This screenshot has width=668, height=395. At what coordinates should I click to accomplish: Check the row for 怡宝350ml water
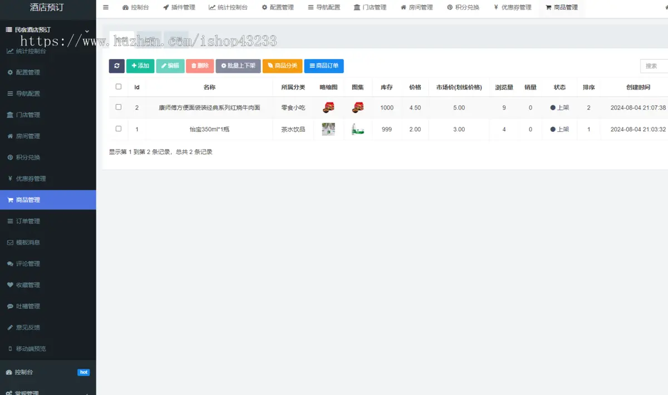[118, 129]
